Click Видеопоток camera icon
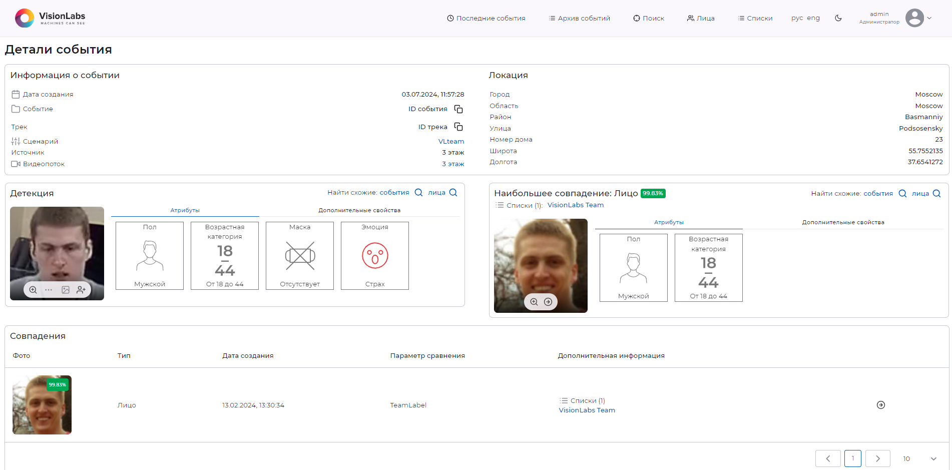 (x=16, y=164)
